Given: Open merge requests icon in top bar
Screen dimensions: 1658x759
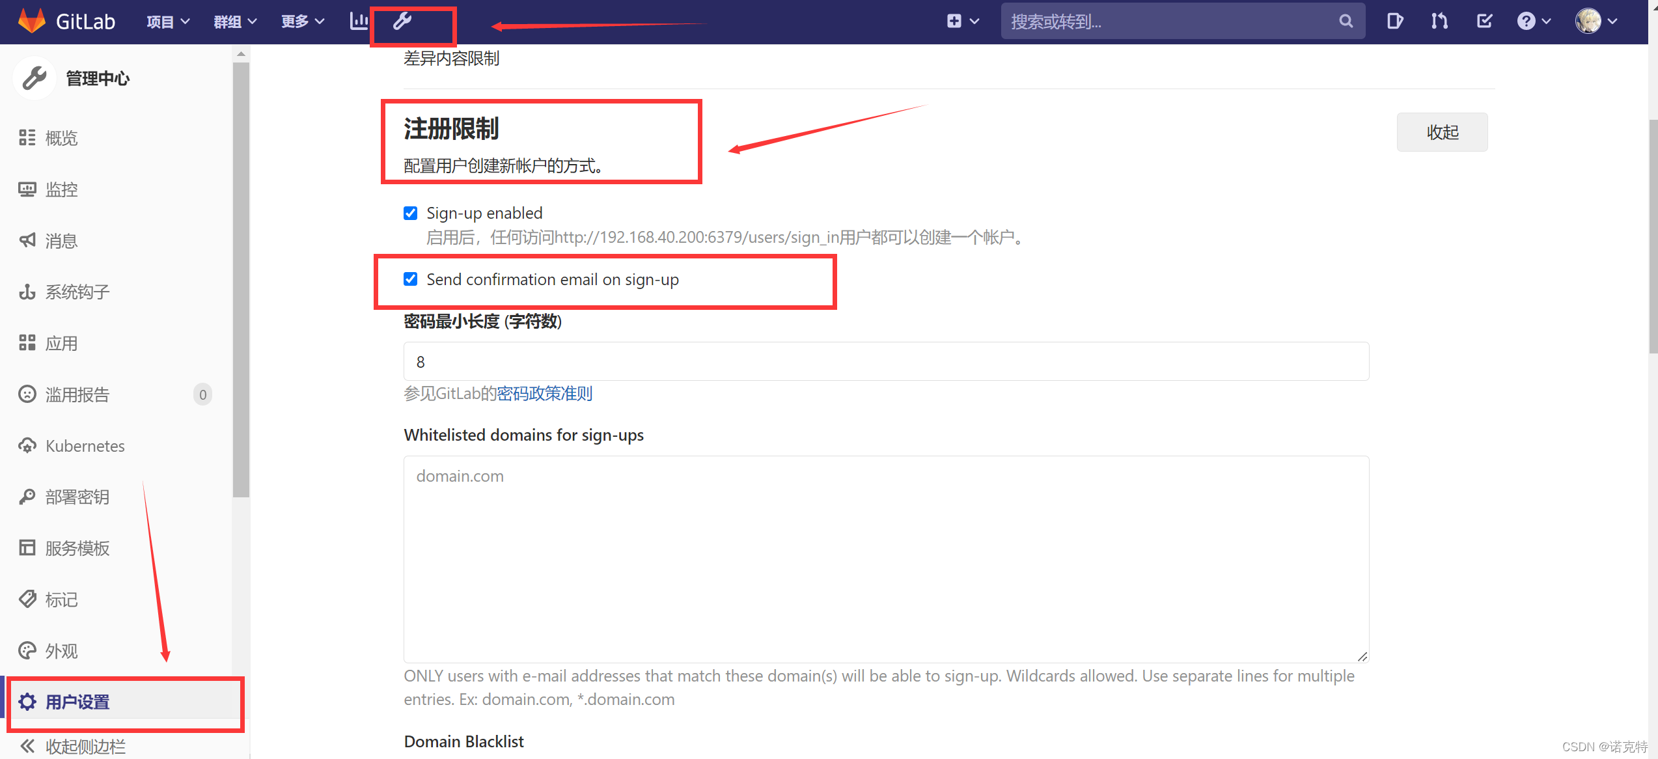Looking at the screenshot, I should click(x=1439, y=21).
